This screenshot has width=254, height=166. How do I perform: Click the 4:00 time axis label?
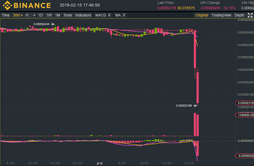pos(122,163)
